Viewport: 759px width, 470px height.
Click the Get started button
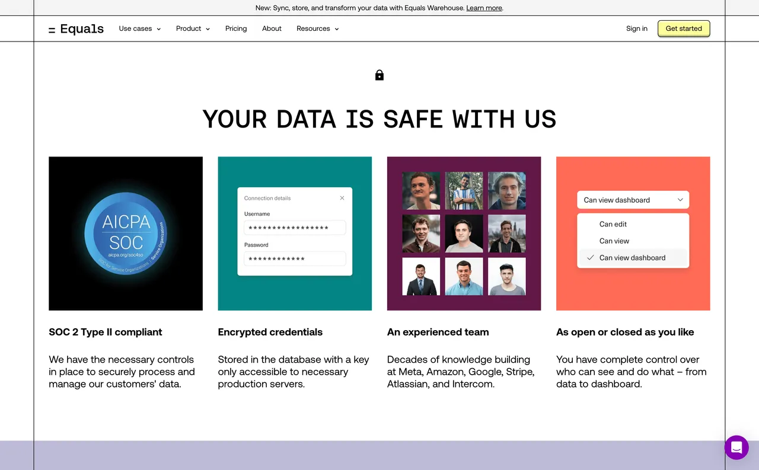[x=683, y=28]
